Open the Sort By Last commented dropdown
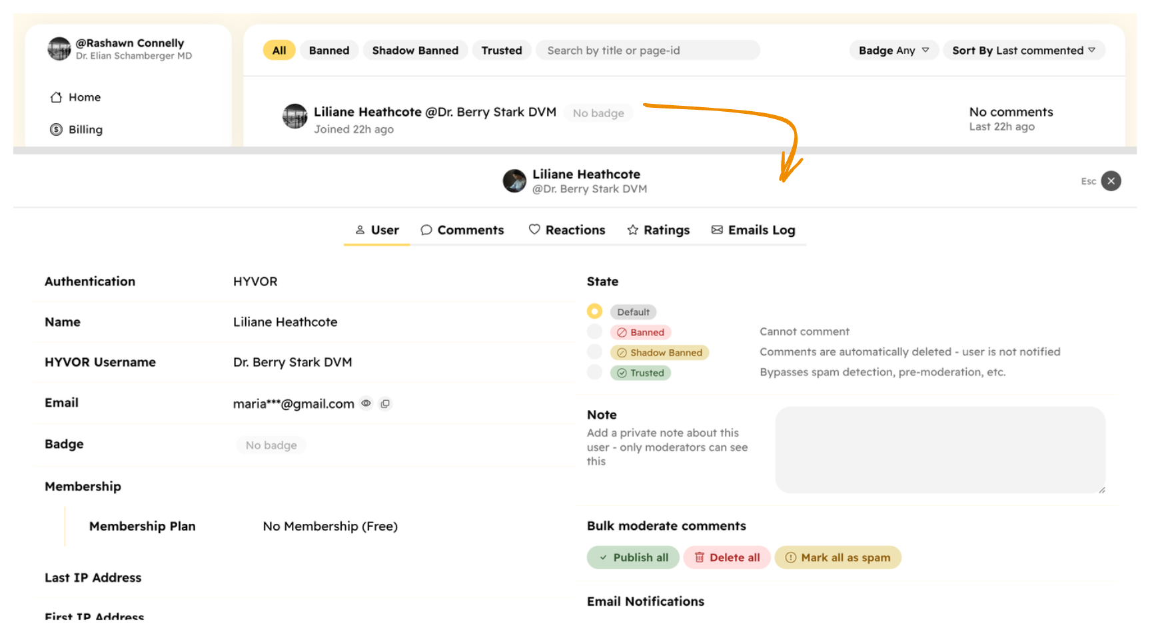Image resolution: width=1150 pixels, height=633 pixels. pos(1023,51)
